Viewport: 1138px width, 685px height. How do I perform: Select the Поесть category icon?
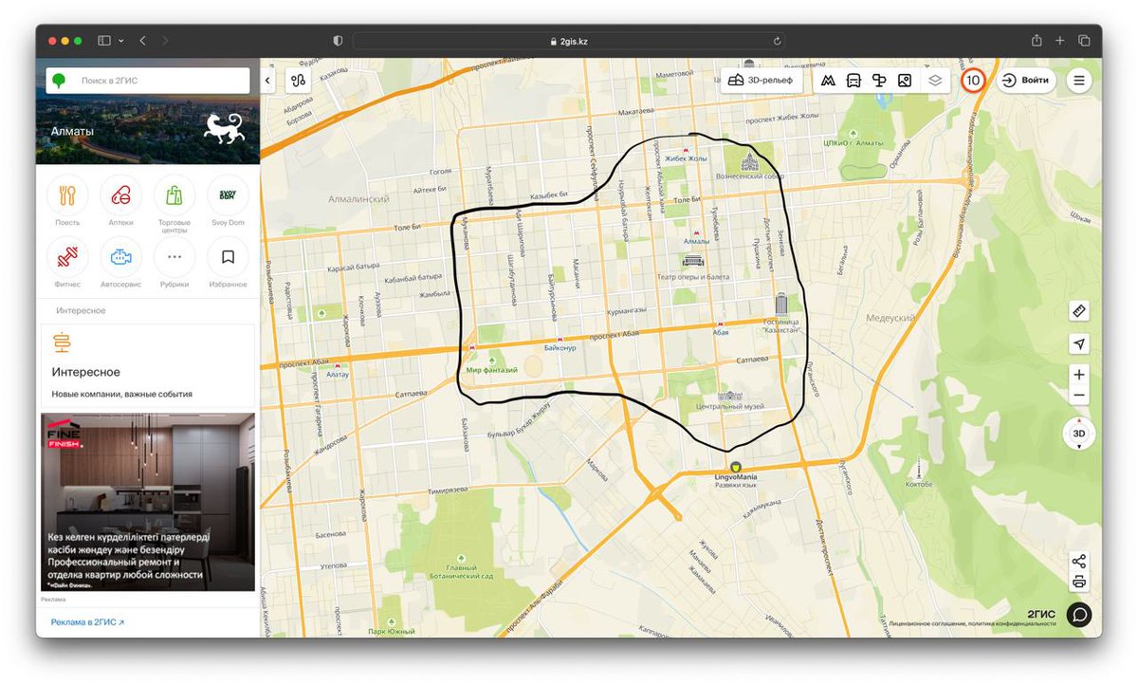[x=67, y=195]
